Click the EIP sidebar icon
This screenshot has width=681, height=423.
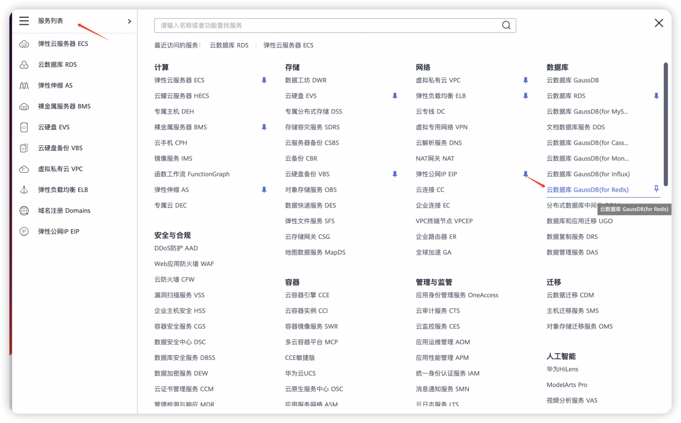[x=24, y=231]
